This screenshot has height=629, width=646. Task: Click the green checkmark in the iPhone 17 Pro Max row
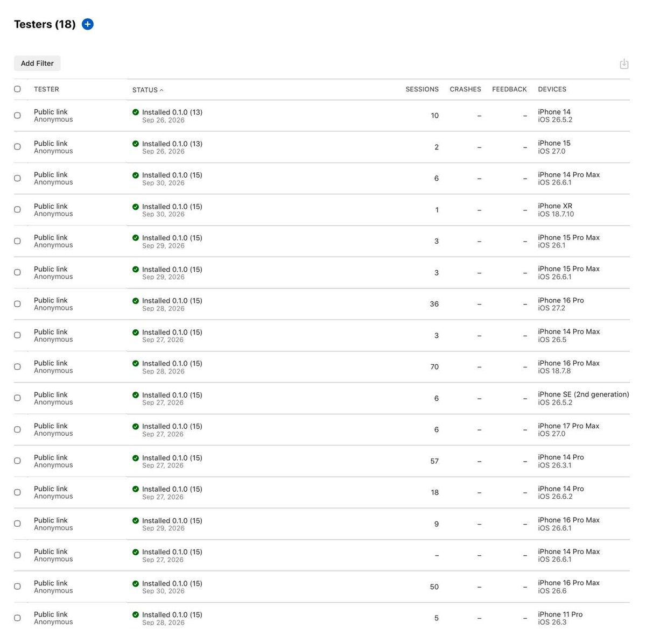[x=136, y=426]
